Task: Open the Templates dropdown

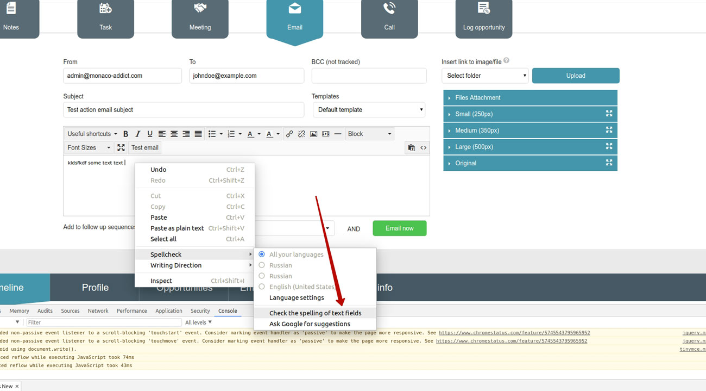Action: pyautogui.click(x=369, y=110)
